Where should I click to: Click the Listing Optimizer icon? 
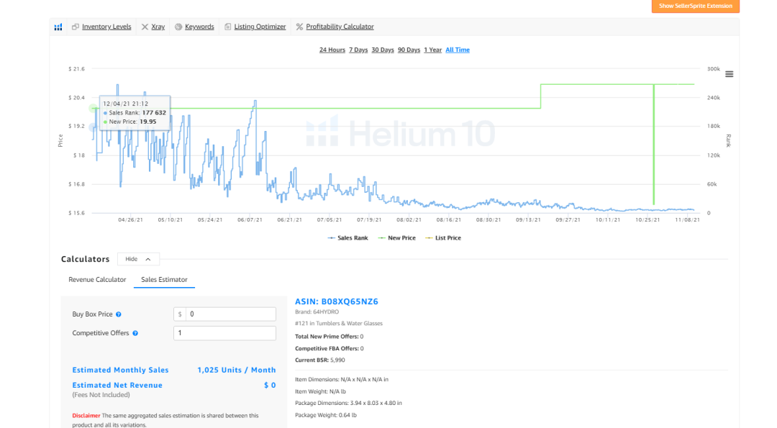pos(228,27)
